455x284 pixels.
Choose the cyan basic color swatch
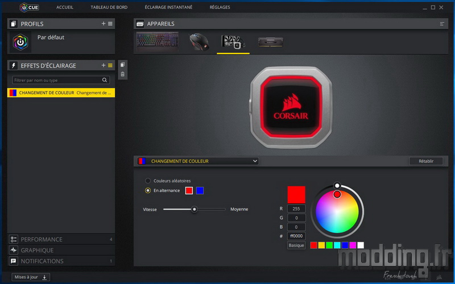click(x=337, y=245)
